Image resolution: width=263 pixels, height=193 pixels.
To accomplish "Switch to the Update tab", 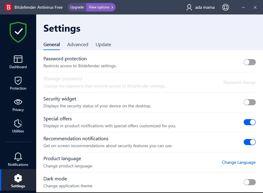I will 103,45.
